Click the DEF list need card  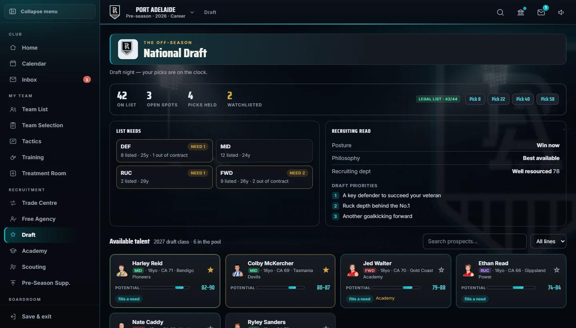164,151
